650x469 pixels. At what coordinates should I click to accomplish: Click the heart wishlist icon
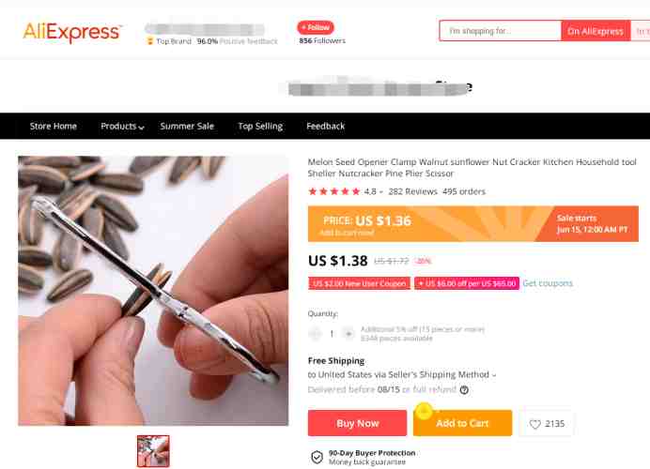pos(535,424)
